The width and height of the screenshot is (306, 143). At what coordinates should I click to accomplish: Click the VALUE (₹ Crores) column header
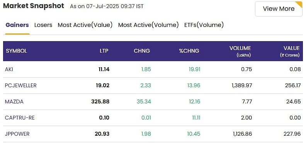pyautogui.click(x=290, y=51)
